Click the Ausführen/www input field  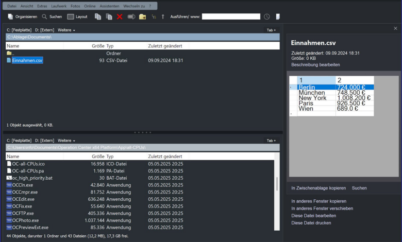click(x=231, y=16)
